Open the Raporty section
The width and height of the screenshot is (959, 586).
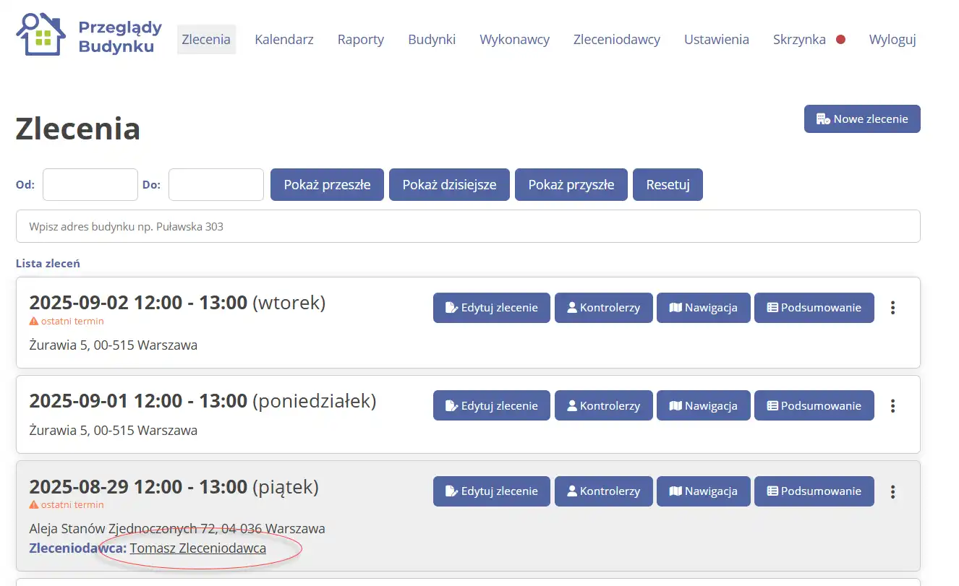pos(360,40)
